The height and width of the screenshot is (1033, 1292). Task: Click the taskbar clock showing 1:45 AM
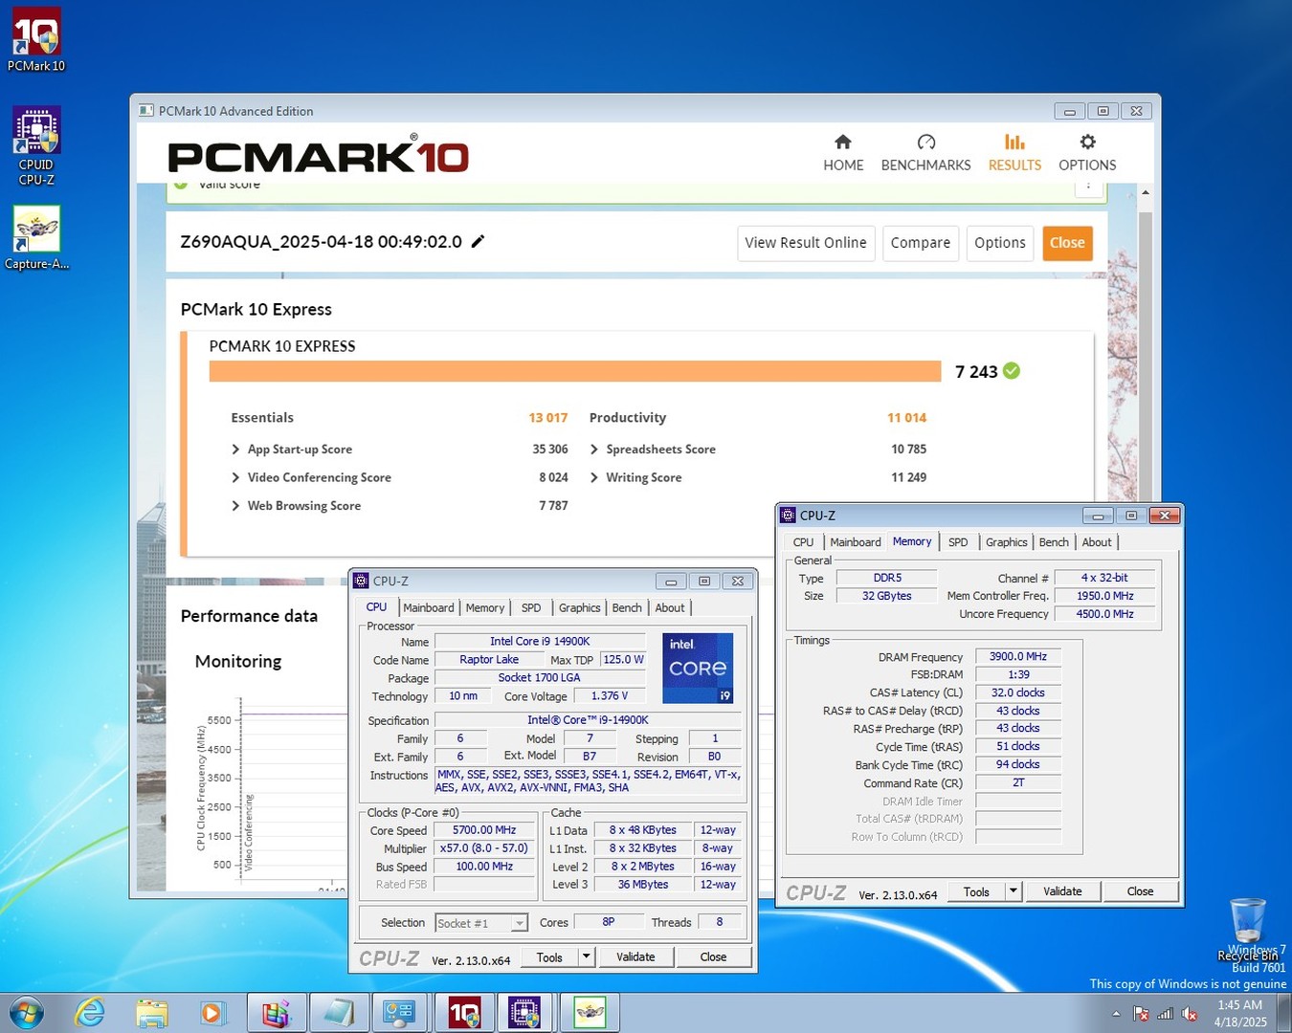click(1240, 1013)
